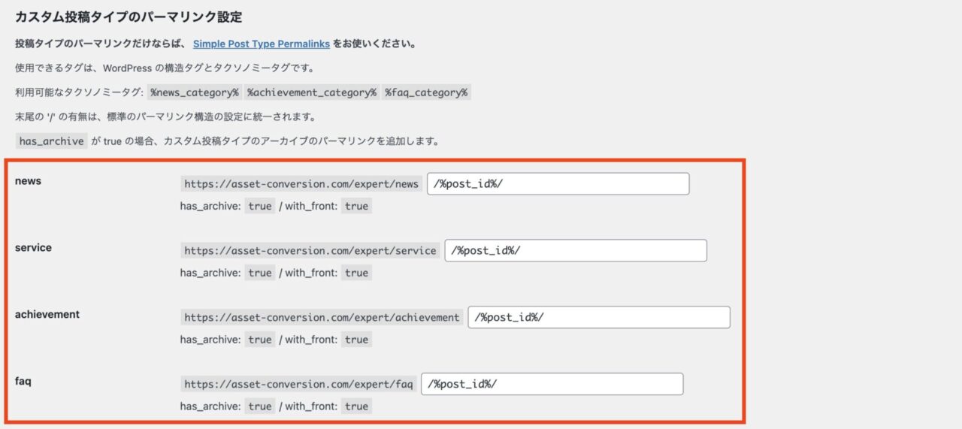The width and height of the screenshot is (962, 429).
Task: Click the service permalink structure field
Action: point(576,250)
